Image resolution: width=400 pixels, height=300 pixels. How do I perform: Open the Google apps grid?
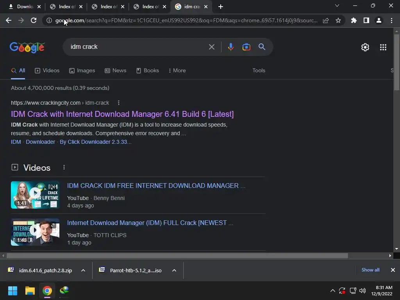(383, 47)
